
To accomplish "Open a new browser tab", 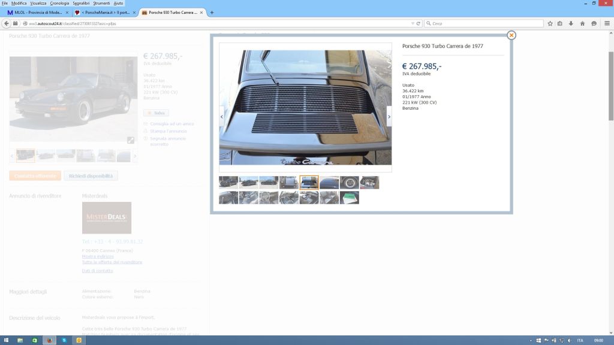I will 212,13.
